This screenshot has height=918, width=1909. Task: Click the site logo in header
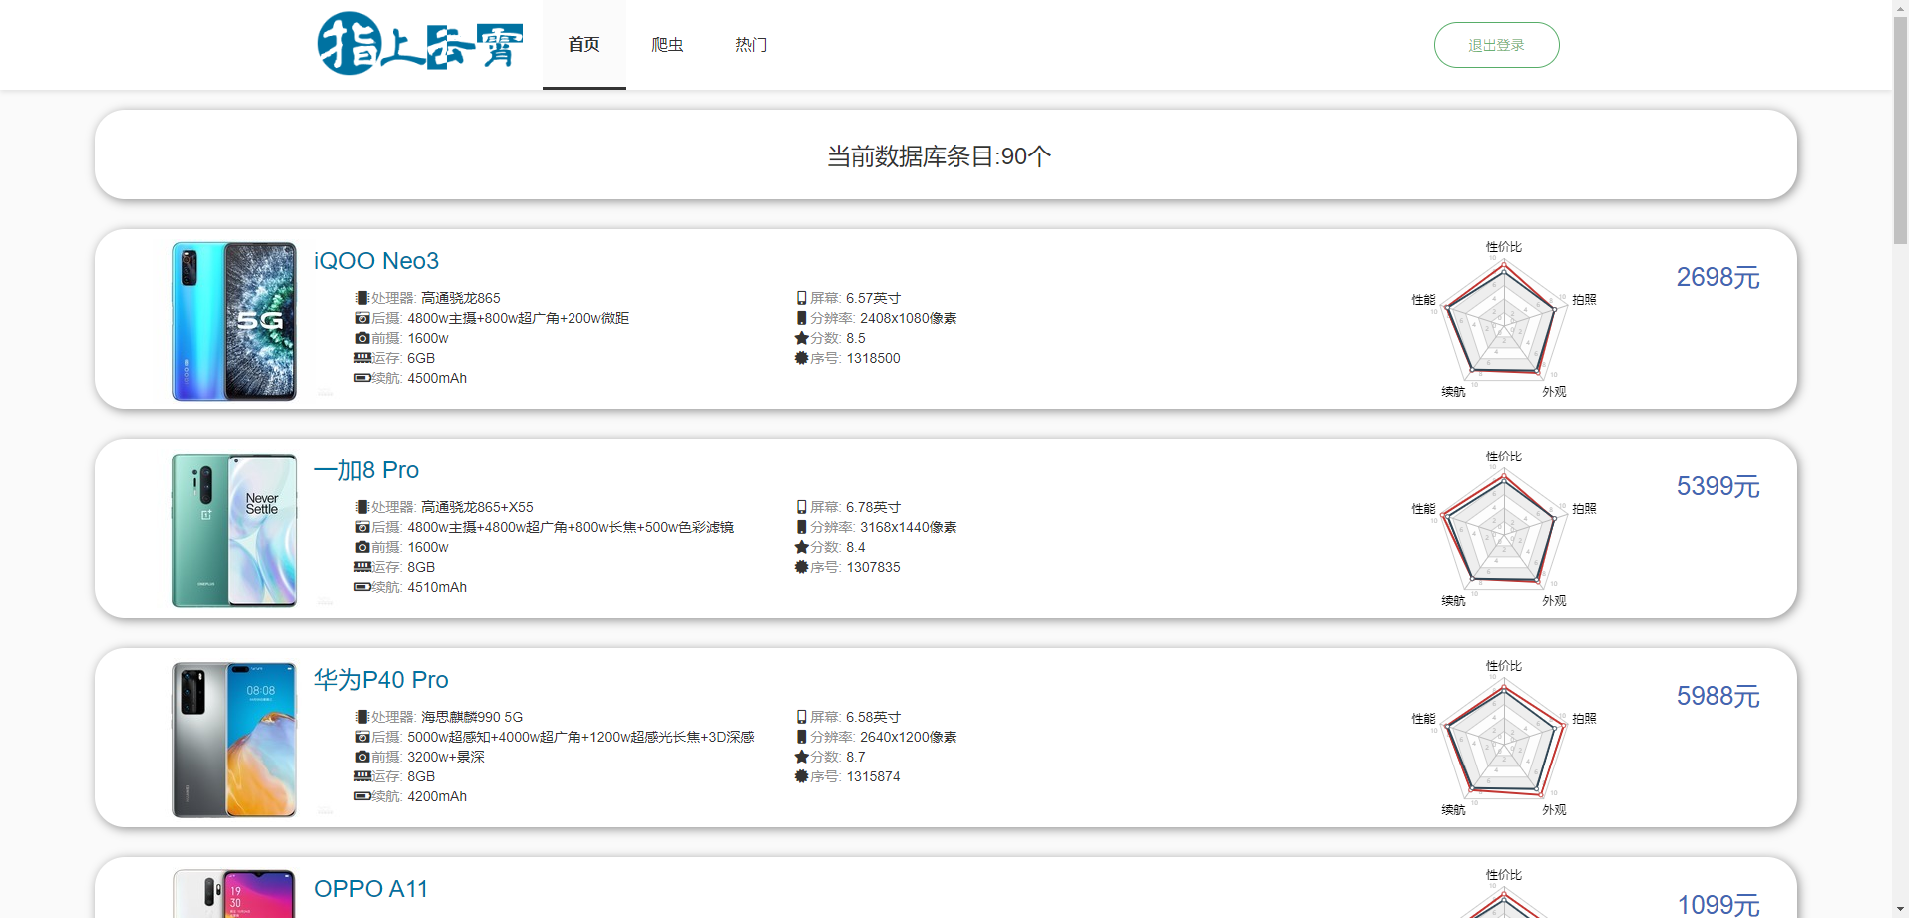(420, 44)
